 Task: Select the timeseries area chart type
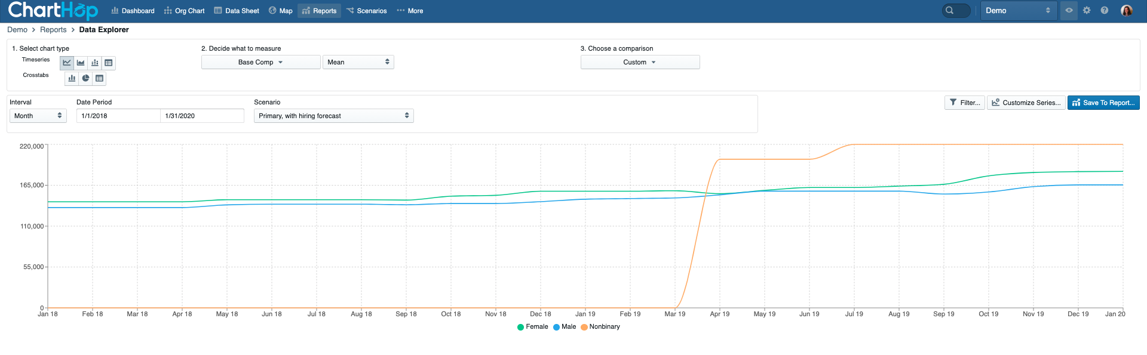coord(81,63)
